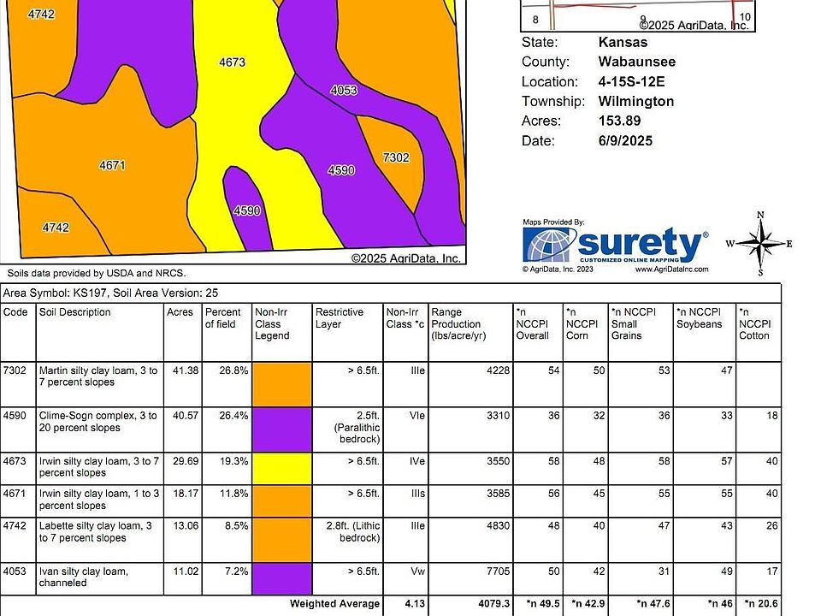This screenshot has height=616, width=821.
Task: Click the Vw class cell
Action: pyautogui.click(x=418, y=572)
